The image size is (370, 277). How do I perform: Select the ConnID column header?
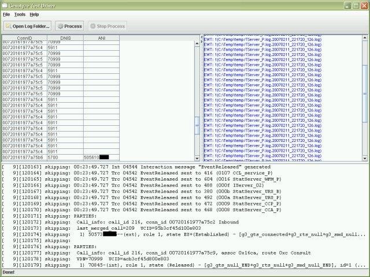tap(24, 38)
